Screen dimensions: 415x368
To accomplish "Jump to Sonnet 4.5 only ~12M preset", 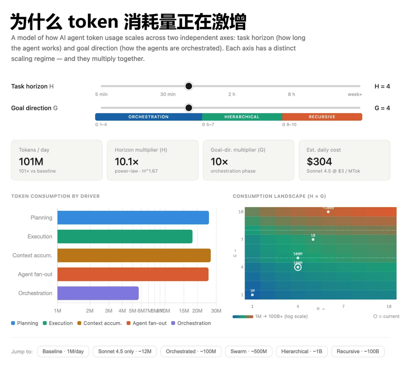I will [x=124, y=351].
